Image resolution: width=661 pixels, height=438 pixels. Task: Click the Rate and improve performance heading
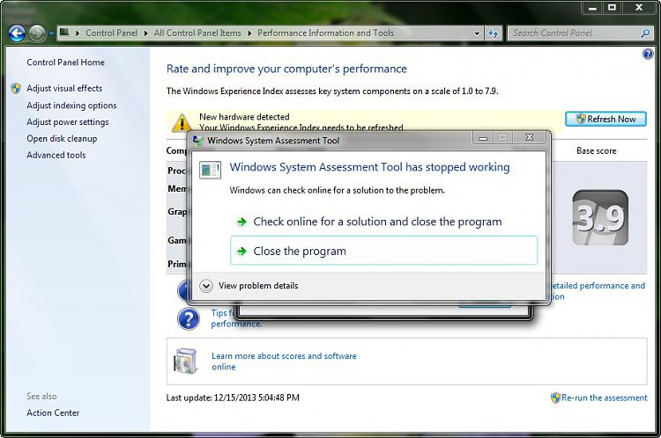tap(286, 69)
